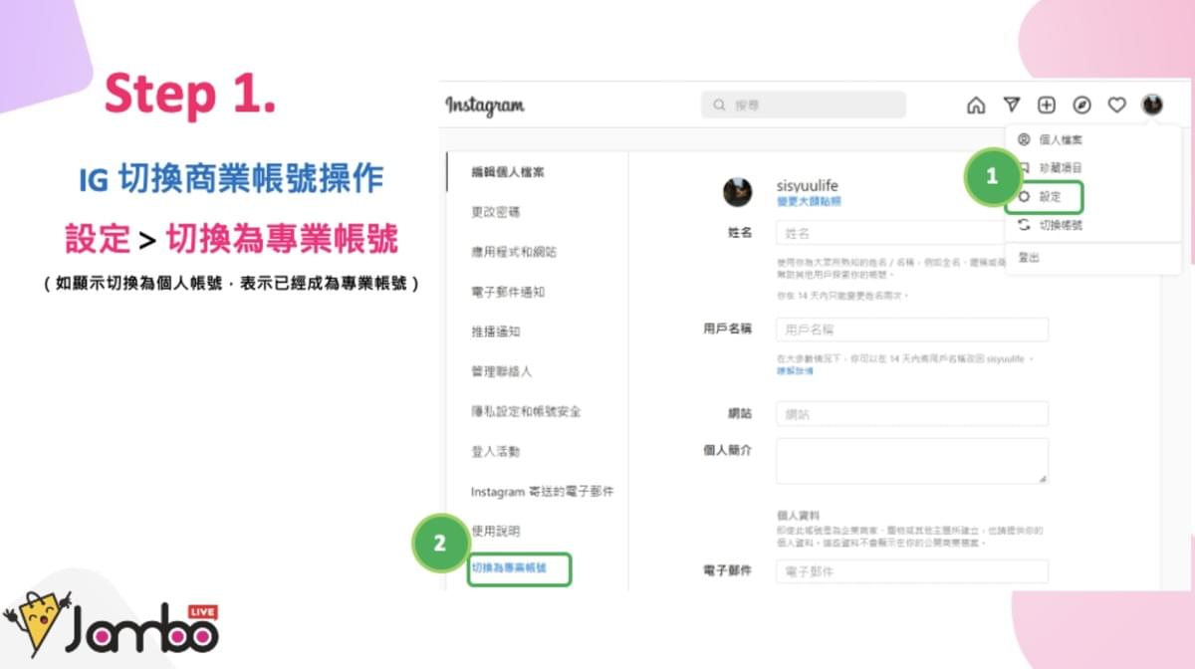Click the 姓名 input field

coord(912,233)
